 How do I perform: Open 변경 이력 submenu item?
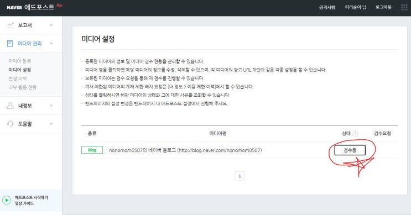click(18, 78)
